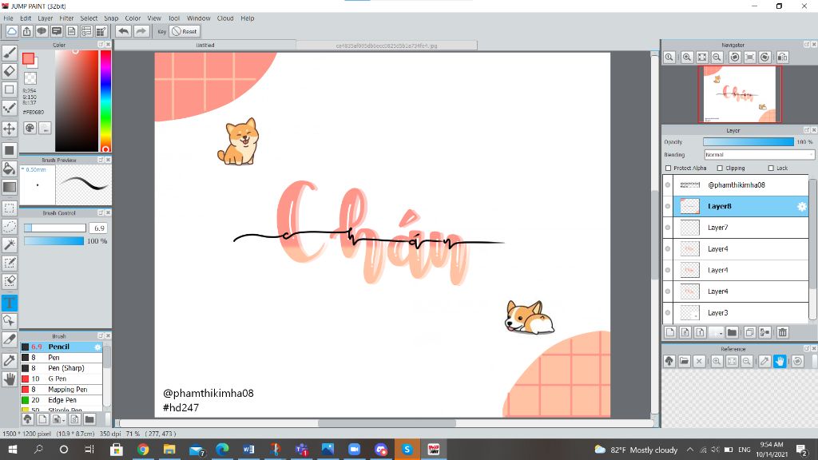Viewport: 818px width, 460px height.
Task: Toggle visibility of Layer7
Action: click(x=668, y=228)
